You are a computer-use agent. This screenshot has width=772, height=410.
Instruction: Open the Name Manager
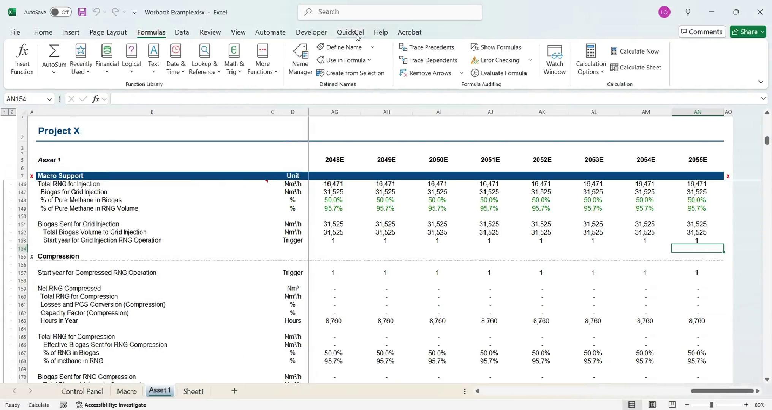300,59
